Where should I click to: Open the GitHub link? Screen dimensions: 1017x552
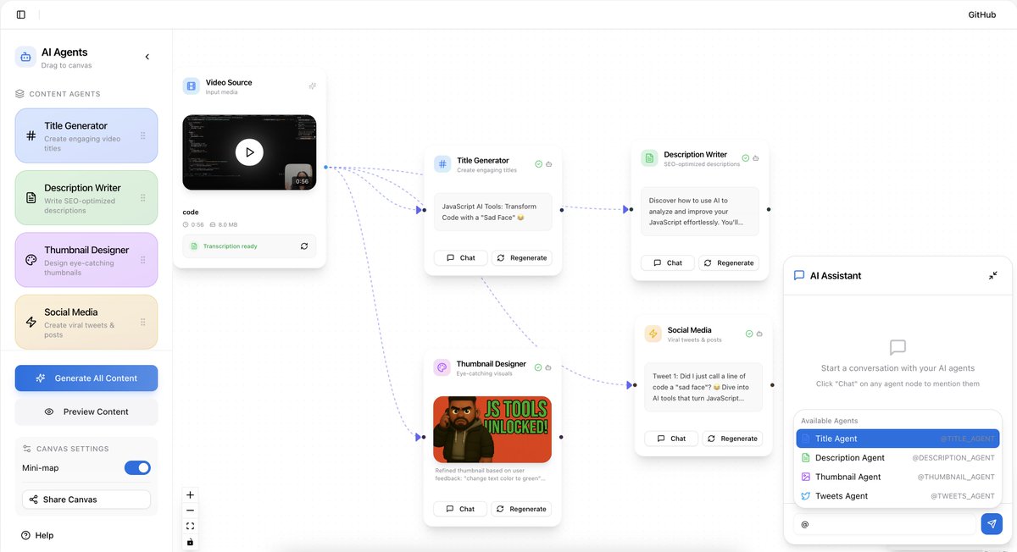(981, 14)
